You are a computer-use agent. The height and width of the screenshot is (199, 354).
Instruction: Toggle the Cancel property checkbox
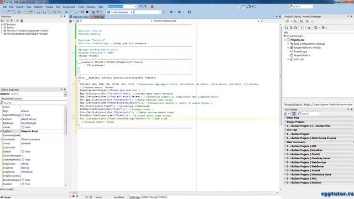(x=23, y=127)
